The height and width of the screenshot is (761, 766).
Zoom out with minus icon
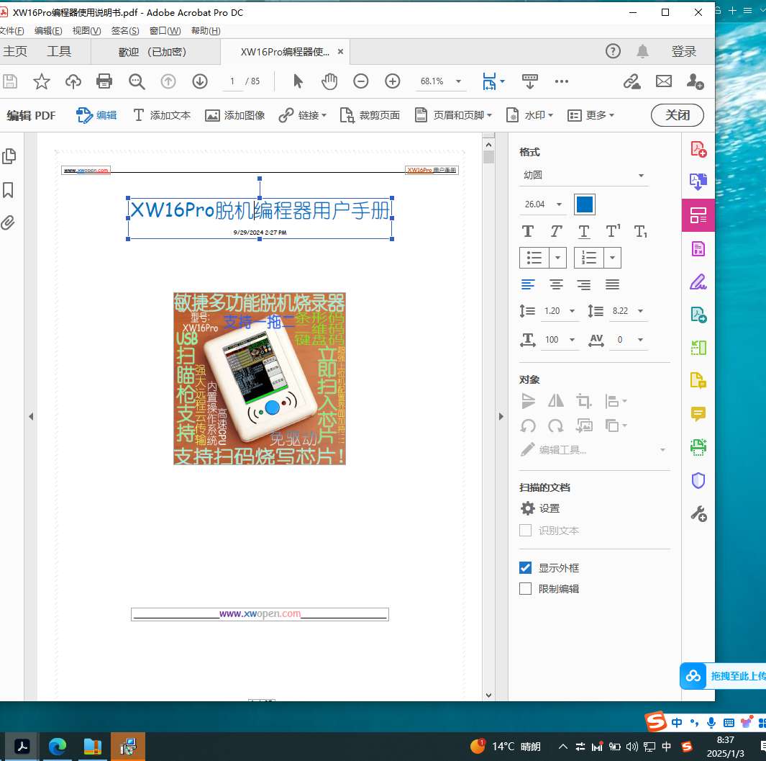(360, 81)
